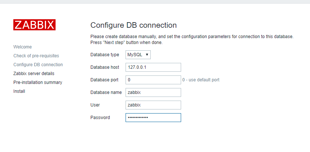Click the '0 - use default port' hint
The width and height of the screenshot is (310, 152).
[203, 80]
